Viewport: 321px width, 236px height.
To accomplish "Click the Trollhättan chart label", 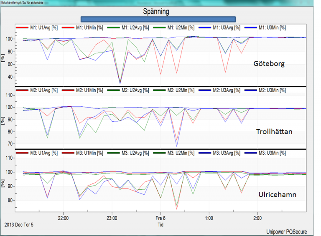I will [274, 132].
